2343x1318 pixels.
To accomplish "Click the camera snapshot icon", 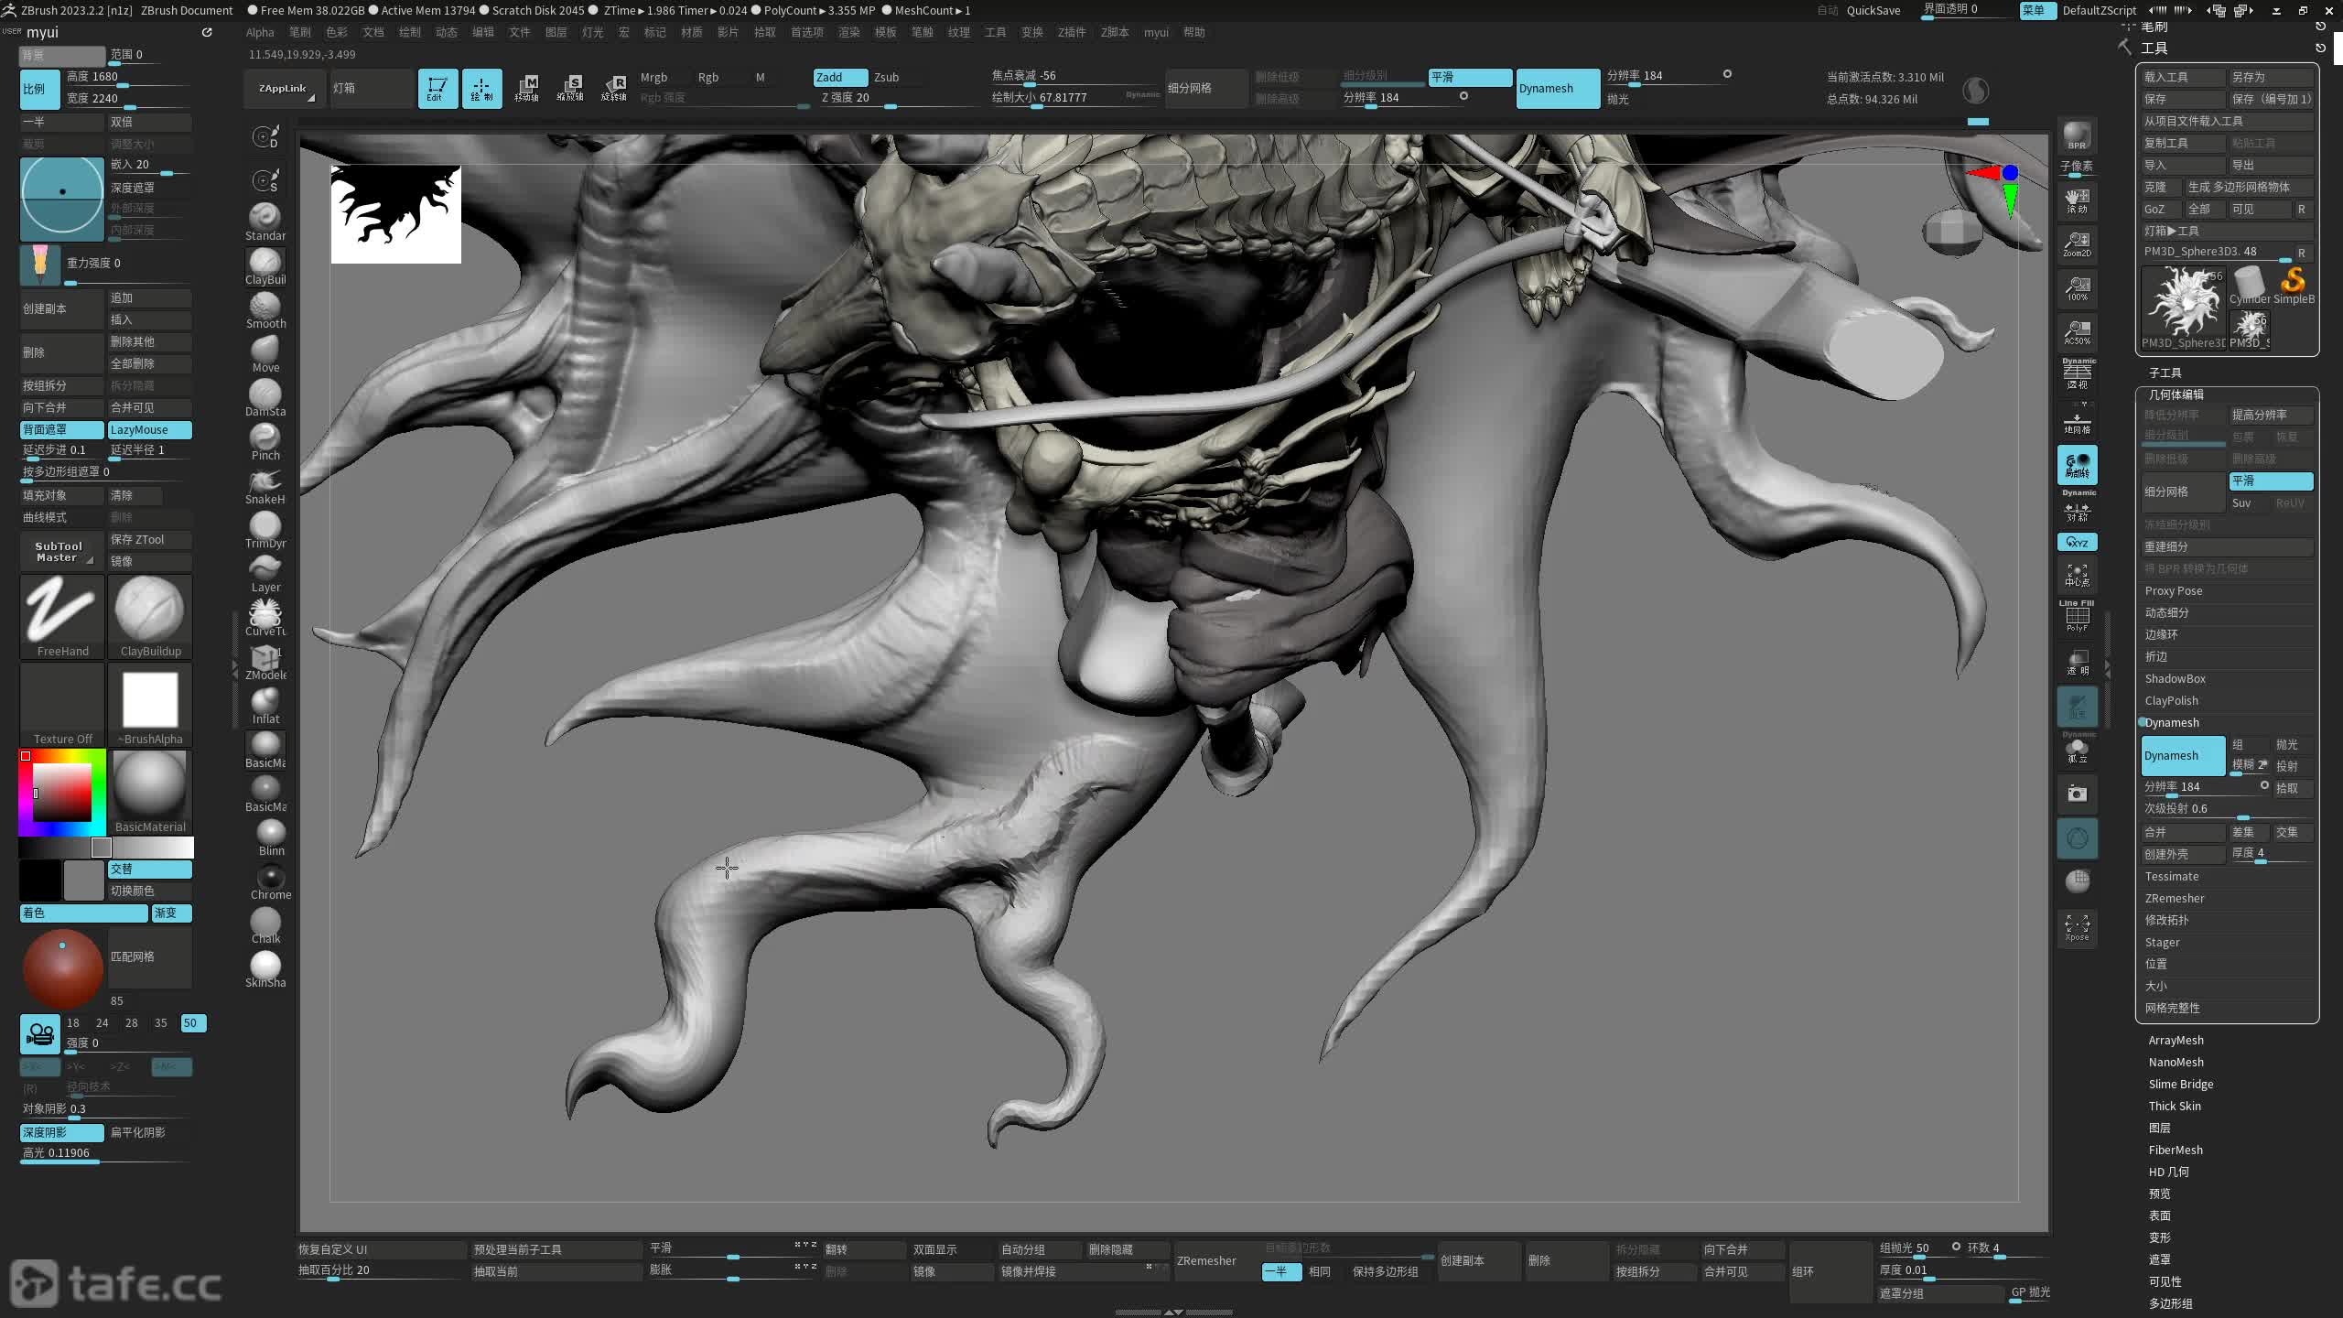I will 2077,794.
